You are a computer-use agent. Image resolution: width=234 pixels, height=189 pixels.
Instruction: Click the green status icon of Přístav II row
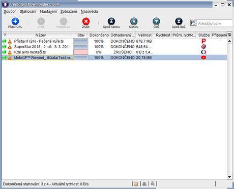point(5,41)
